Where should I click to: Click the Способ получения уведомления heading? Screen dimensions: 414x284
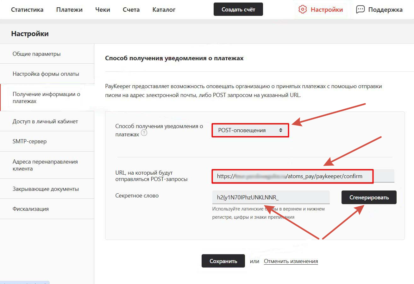click(174, 58)
